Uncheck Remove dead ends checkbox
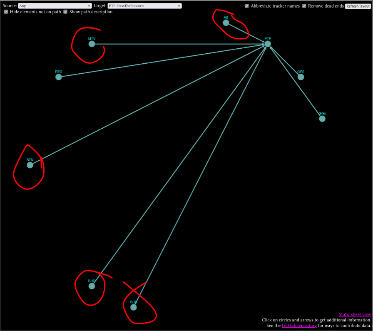This screenshot has height=331, width=373. click(304, 6)
